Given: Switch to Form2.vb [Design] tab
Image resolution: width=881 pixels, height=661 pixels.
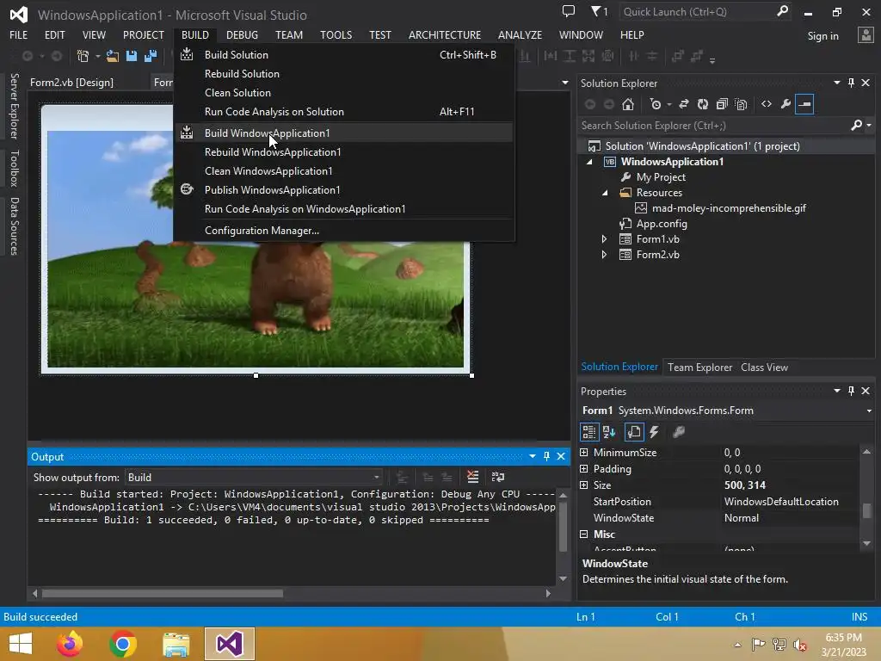Looking at the screenshot, I should click(72, 83).
